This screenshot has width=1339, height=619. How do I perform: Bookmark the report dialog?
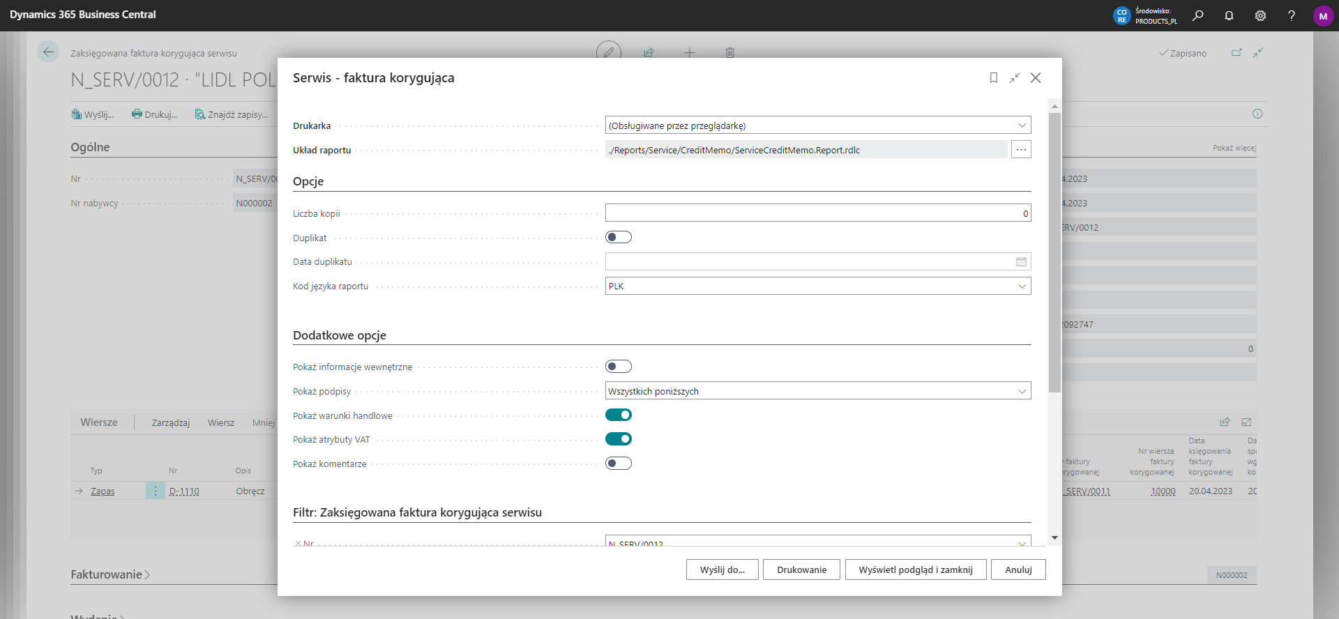tap(994, 78)
